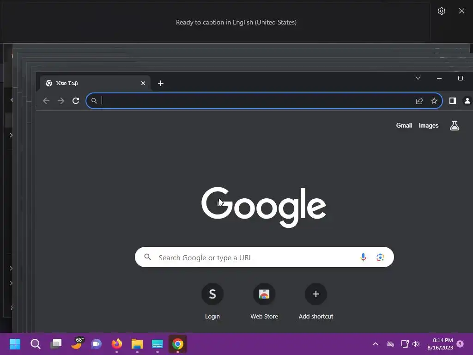Open Chrome profile avatar
Viewport: 473px width, 355px height.
point(467,101)
